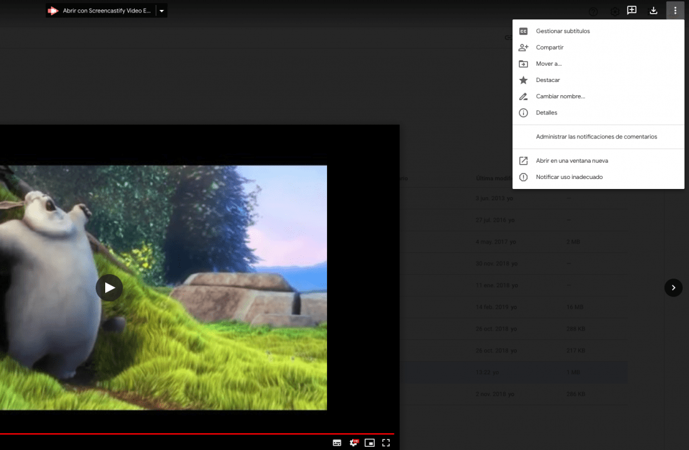
Task: Click the dimmed '16 MB' size cell
Action: 575,307
